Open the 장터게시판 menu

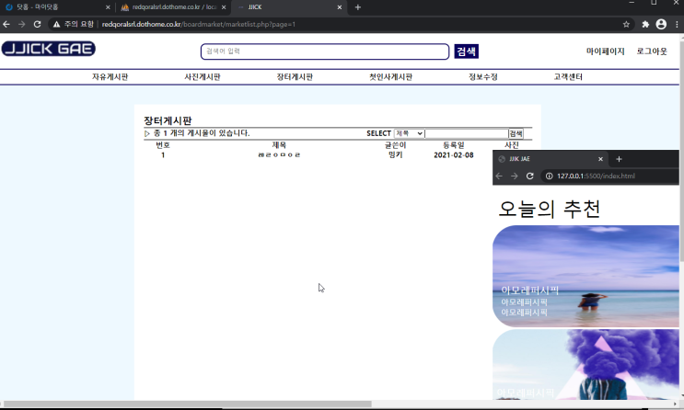click(295, 76)
